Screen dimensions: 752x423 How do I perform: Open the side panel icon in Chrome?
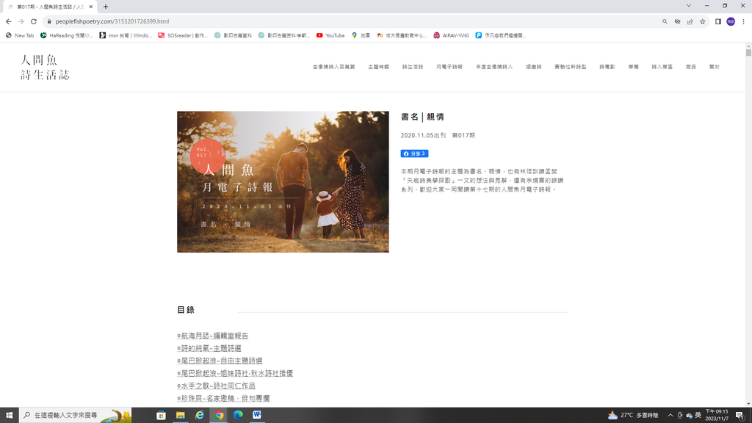pos(718,22)
